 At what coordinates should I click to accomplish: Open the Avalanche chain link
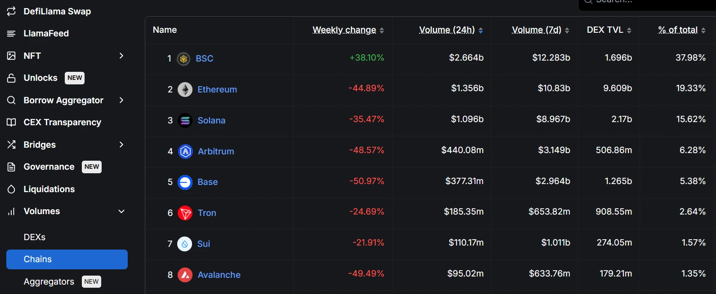coord(219,275)
